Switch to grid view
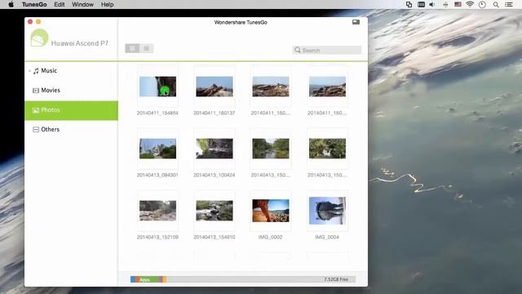Screen dimensions: 522x294 click(132, 48)
